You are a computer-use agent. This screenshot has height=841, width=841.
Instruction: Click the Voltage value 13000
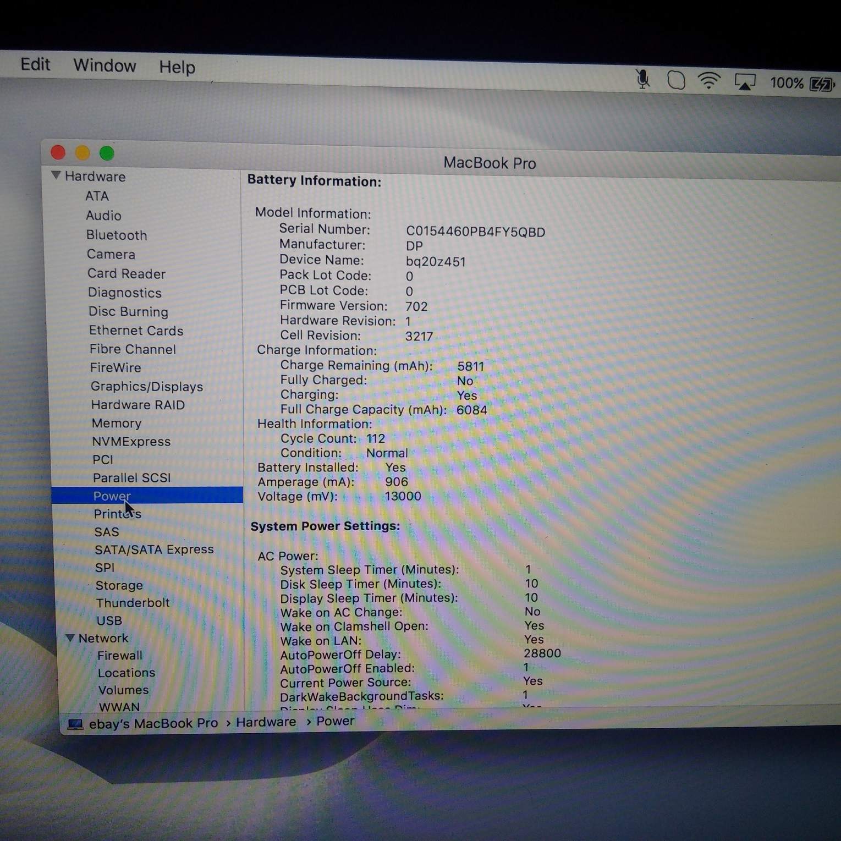[x=403, y=496]
